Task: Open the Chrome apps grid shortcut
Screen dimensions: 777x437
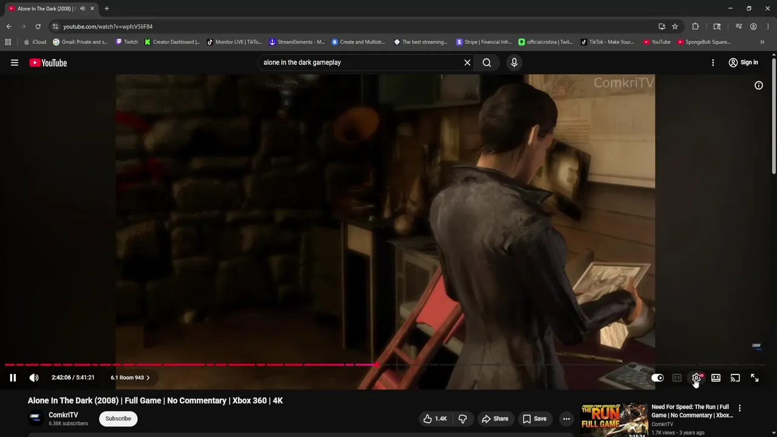Action: (8, 42)
